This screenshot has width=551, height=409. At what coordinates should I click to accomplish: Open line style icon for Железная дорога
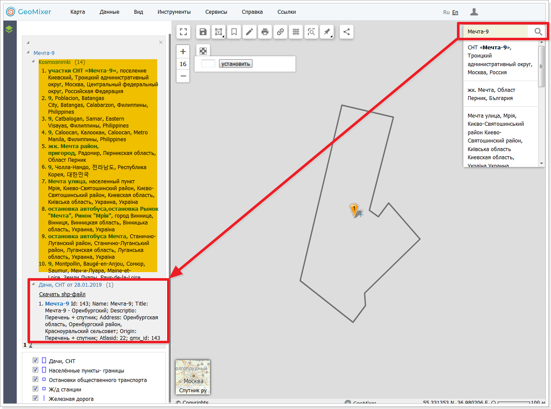[x=44, y=398]
